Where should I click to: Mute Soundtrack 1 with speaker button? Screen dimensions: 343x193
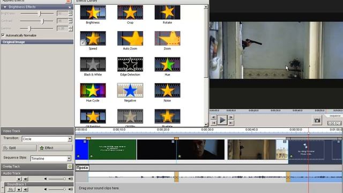coord(26,189)
